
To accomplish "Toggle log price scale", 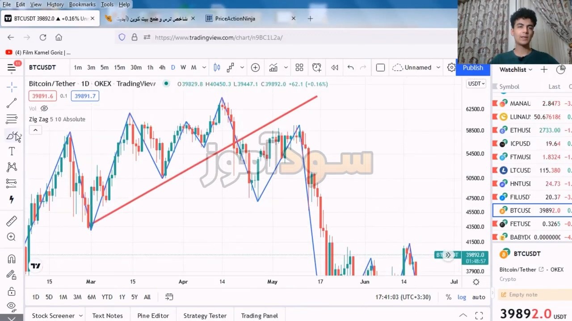I will point(462,297).
